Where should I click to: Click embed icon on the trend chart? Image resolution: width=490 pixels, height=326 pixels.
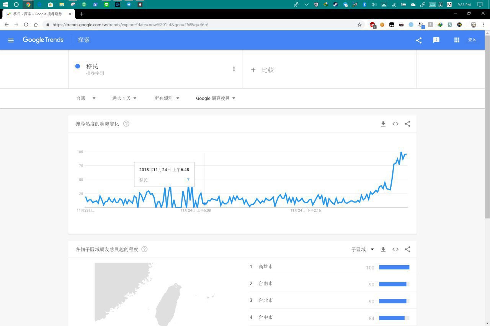(x=395, y=124)
